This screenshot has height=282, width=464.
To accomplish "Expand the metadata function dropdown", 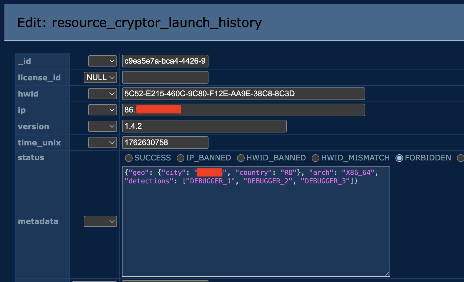I will tap(100, 221).
